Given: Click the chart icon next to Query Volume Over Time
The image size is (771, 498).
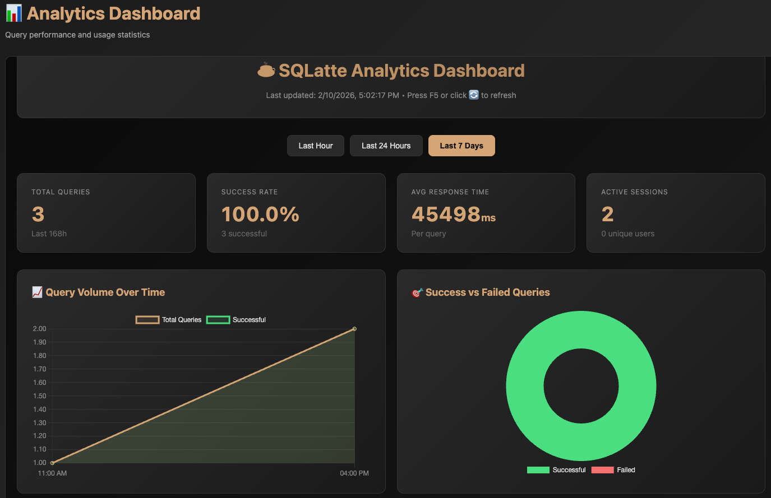Looking at the screenshot, I should pyautogui.click(x=37, y=292).
